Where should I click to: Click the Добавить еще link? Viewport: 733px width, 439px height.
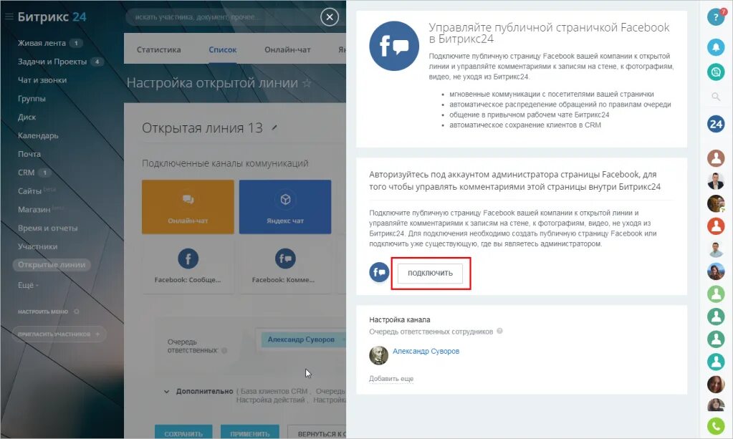click(391, 379)
